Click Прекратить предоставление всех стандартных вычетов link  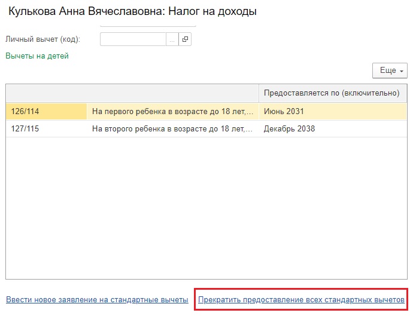click(x=301, y=299)
